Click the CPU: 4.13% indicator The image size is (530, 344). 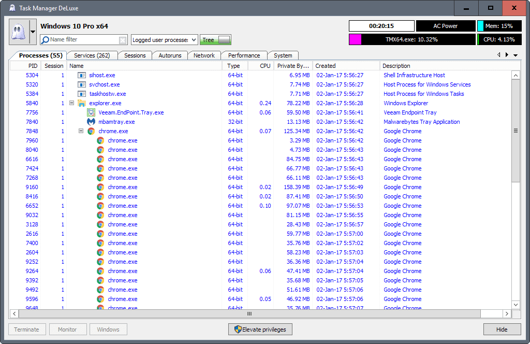coord(499,39)
